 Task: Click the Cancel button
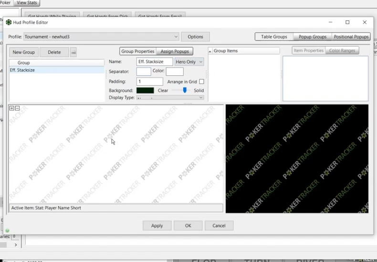[x=219, y=225]
